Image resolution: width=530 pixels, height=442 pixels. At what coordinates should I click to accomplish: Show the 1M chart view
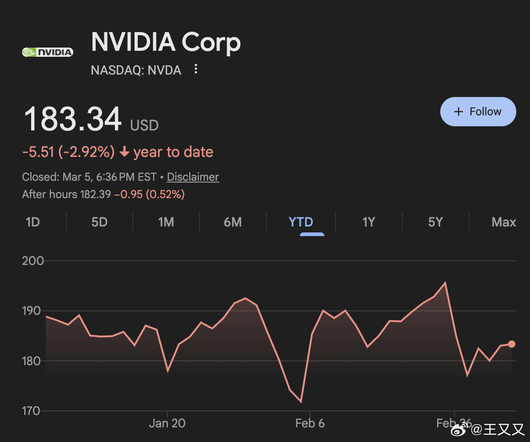click(166, 222)
